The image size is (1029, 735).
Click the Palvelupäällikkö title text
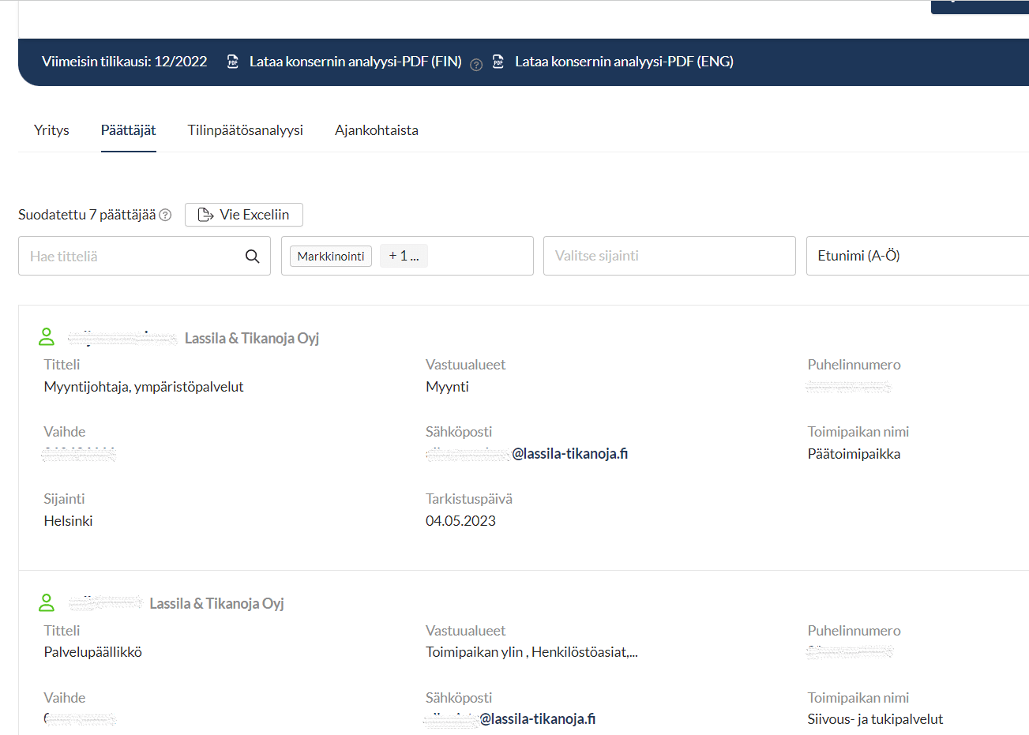(93, 652)
